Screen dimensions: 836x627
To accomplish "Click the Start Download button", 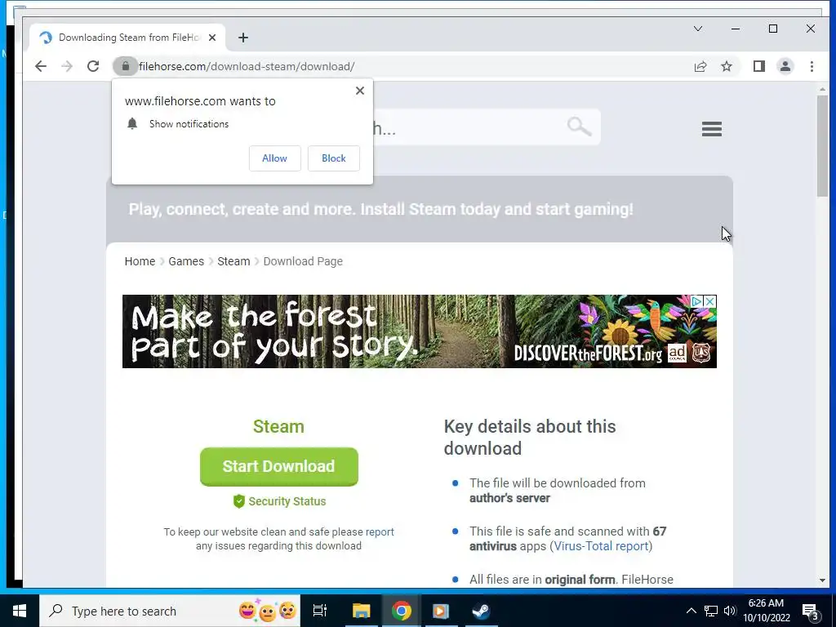I will pos(279,466).
